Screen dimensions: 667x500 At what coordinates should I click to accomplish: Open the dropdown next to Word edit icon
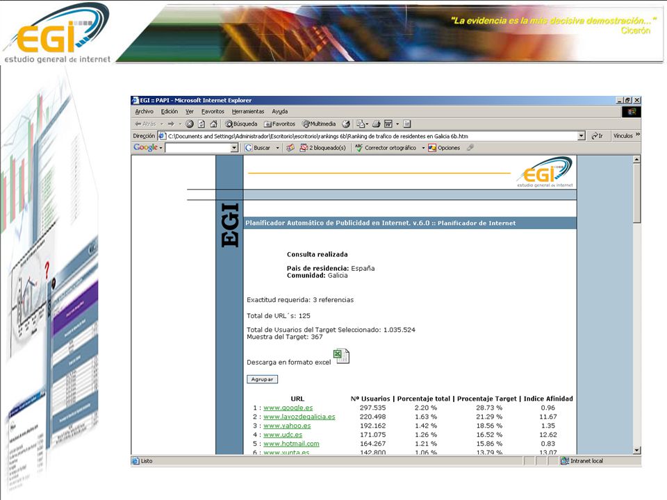point(397,124)
